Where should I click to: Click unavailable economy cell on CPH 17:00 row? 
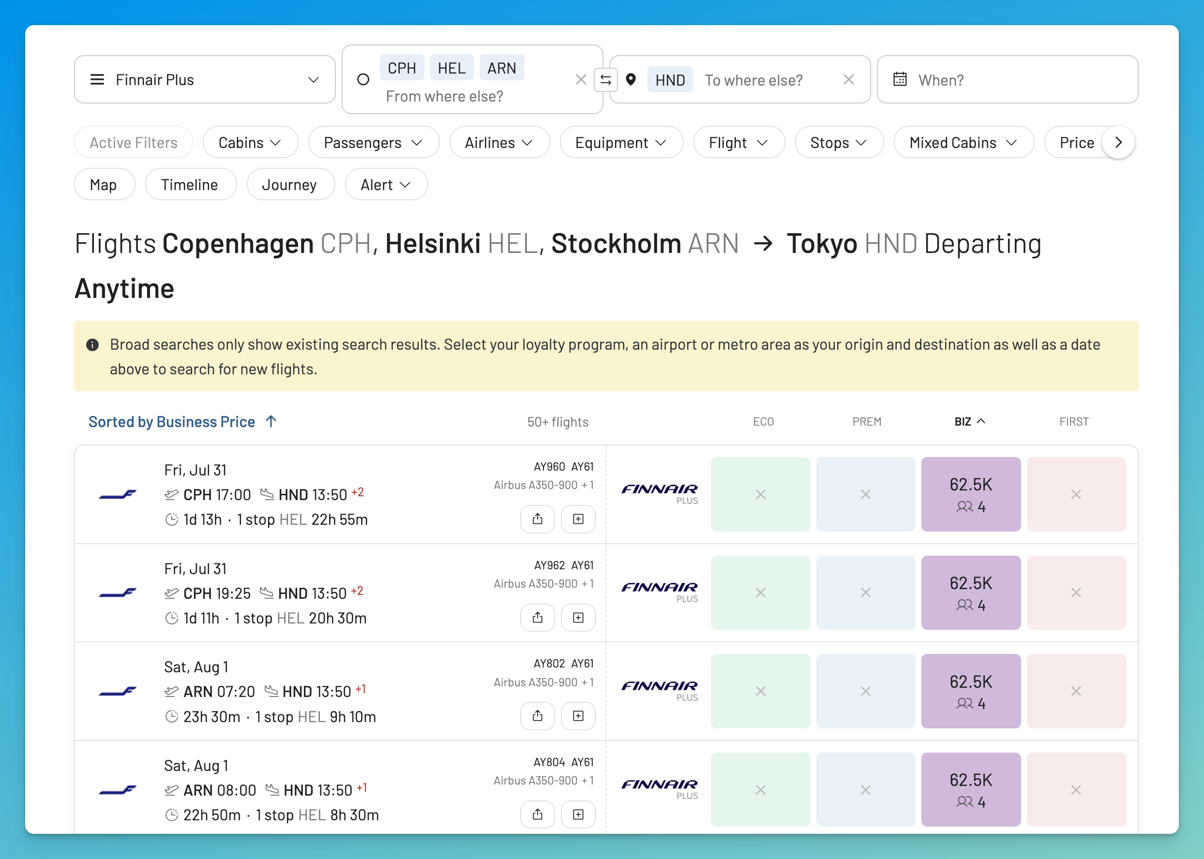coord(760,494)
